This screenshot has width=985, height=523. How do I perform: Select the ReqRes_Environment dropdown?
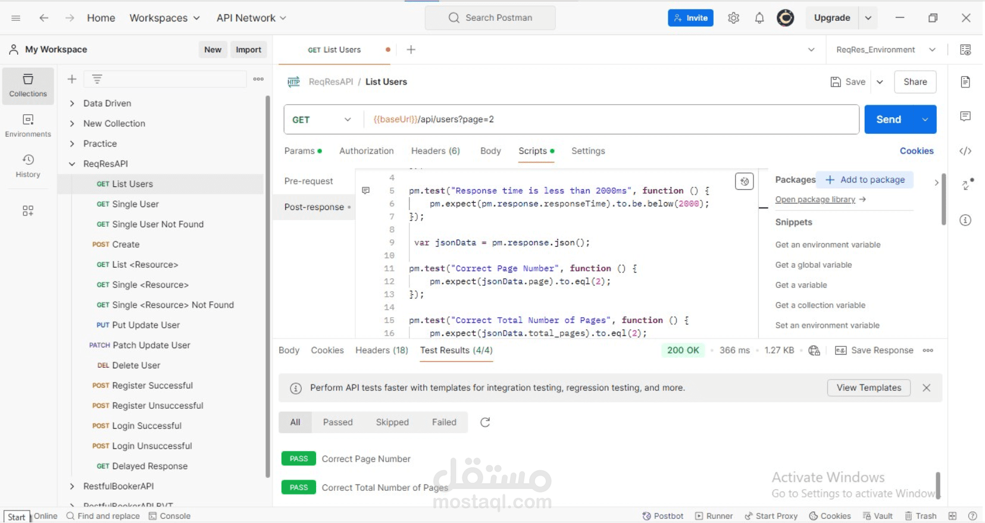[886, 49]
